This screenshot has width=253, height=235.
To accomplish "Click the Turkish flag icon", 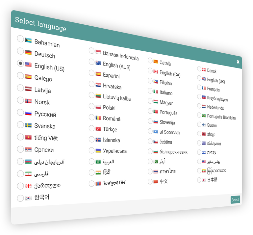I will coord(98,129).
